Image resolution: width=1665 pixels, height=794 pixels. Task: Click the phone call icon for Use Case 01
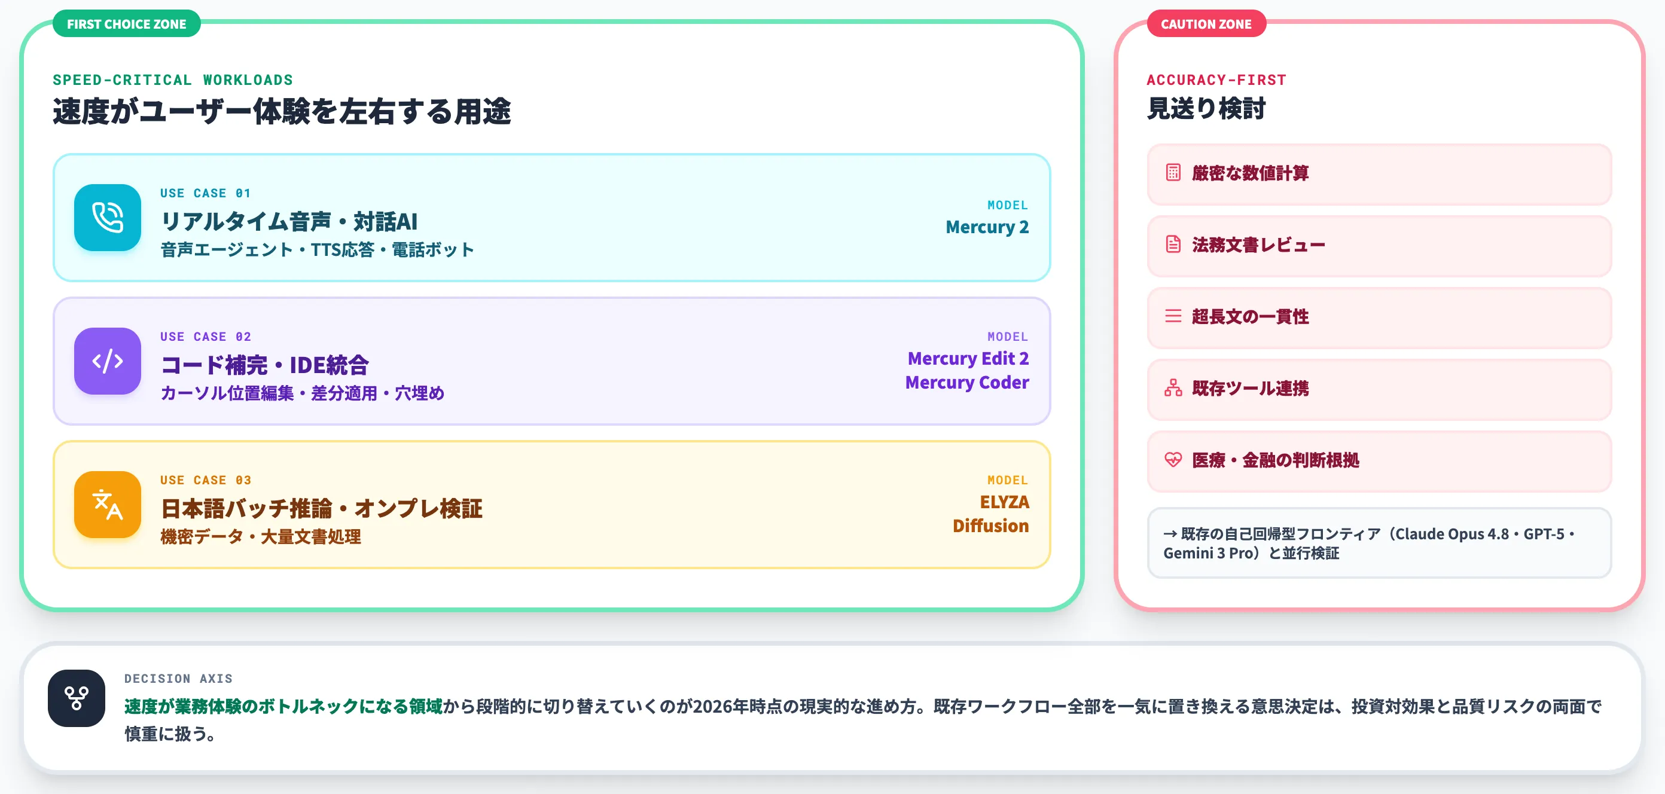(107, 218)
